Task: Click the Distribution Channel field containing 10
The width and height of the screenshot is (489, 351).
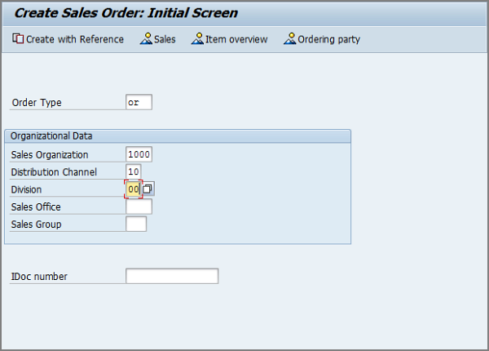Action: (x=134, y=172)
